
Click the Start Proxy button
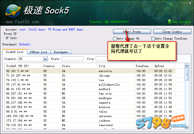132,32
